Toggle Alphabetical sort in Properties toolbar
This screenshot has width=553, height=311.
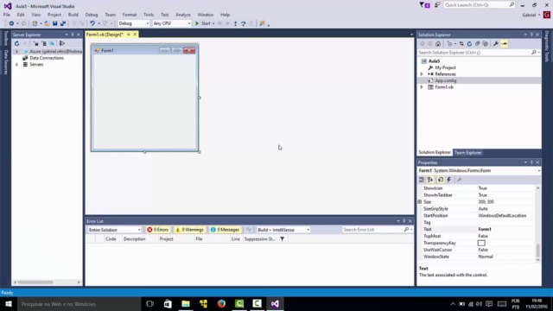[x=430, y=180]
